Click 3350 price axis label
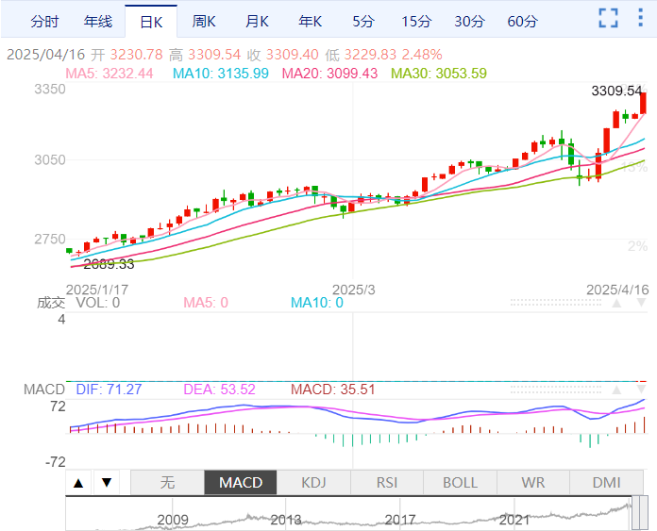Screen dimensions: 657x531 click(x=50, y=90)
